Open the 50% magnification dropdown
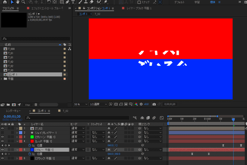 [x=81, y=104]
